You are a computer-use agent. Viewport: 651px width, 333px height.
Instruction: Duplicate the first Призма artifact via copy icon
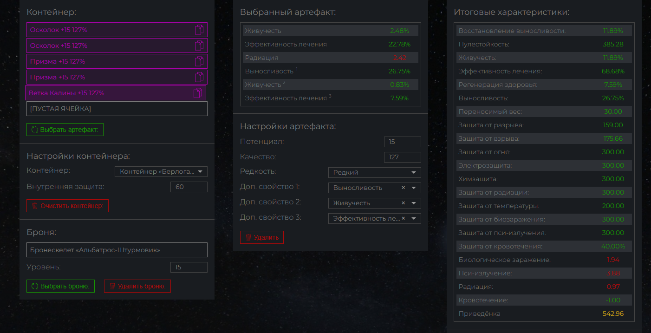tap(199, 61)
